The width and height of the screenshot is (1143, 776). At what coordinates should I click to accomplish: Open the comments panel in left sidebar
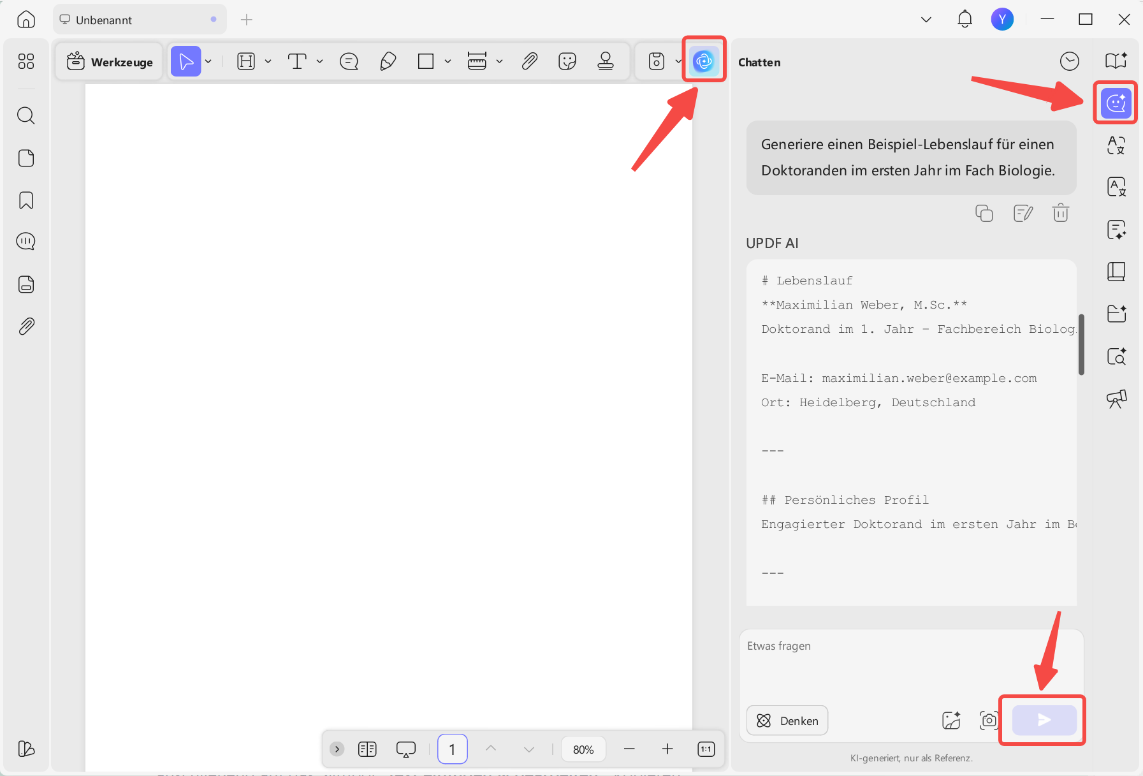pos(26,241)
